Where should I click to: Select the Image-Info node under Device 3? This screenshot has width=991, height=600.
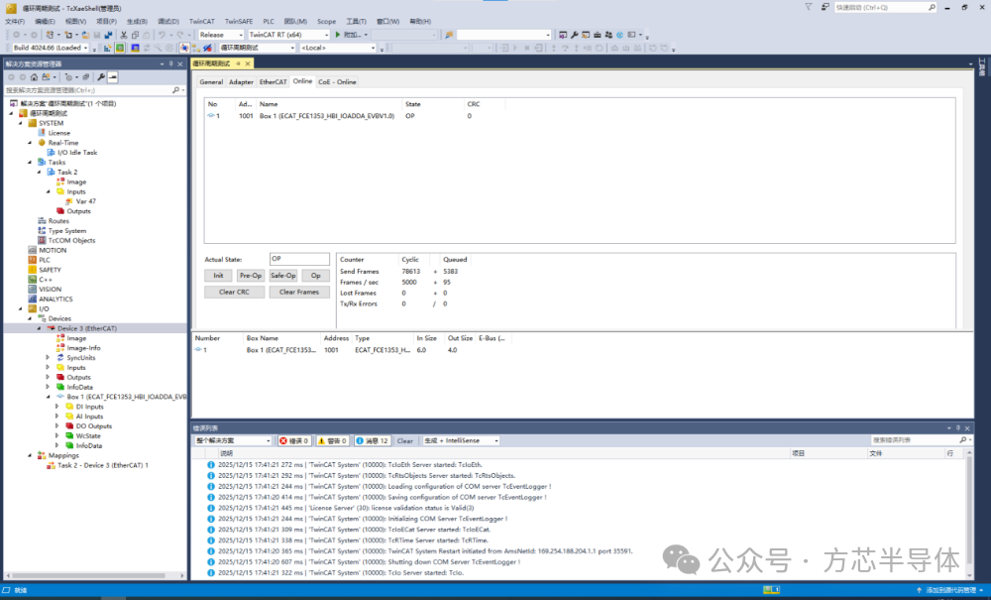point(84,348)
